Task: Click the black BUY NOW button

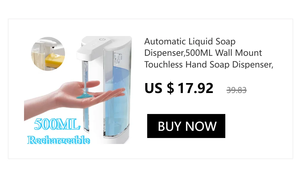Action: pos(186,126)
